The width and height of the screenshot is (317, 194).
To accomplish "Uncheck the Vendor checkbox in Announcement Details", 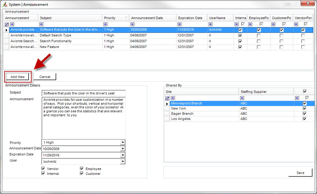I will tap(43, 169).
